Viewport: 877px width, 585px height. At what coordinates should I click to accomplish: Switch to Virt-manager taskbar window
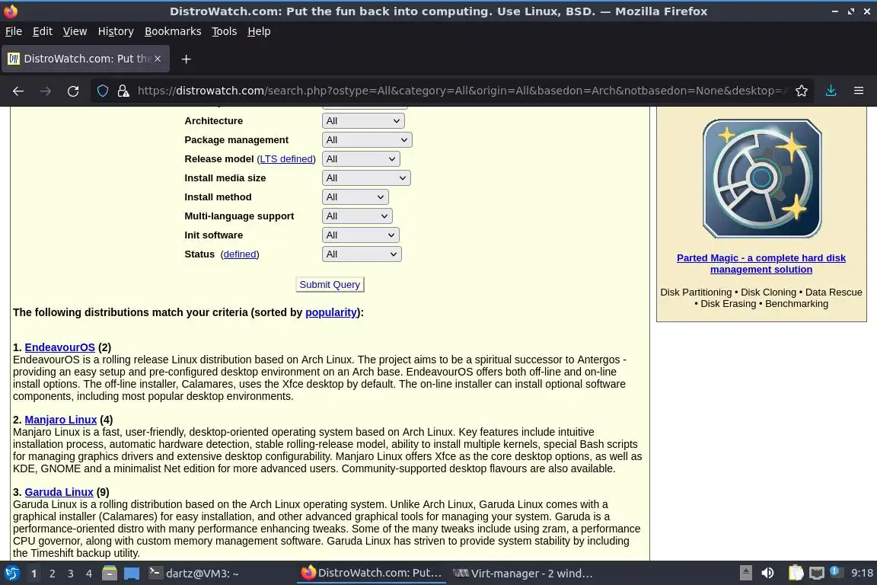pos(523,574)
